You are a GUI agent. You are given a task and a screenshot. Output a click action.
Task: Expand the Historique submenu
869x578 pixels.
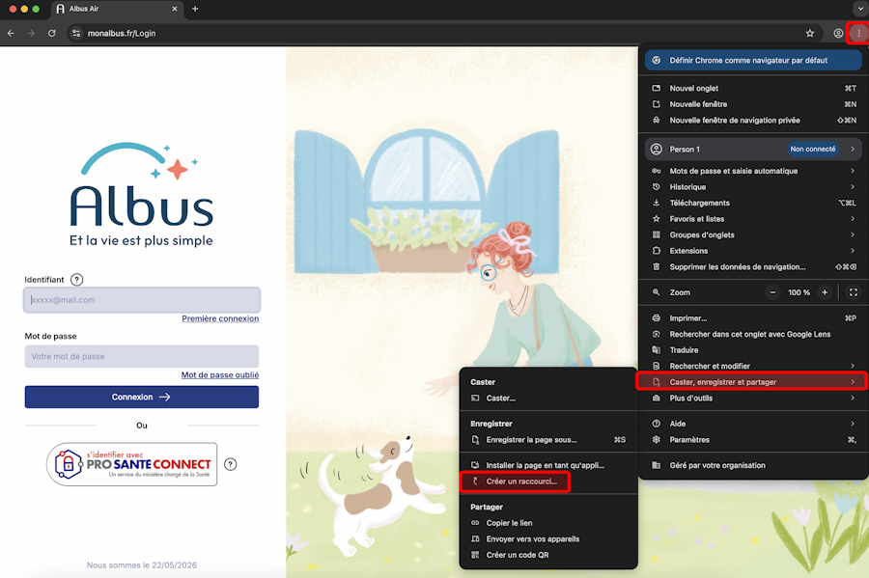(x=754, y=186)
